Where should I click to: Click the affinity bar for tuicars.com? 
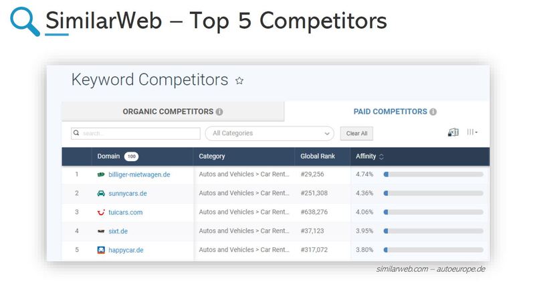point(433,212)
